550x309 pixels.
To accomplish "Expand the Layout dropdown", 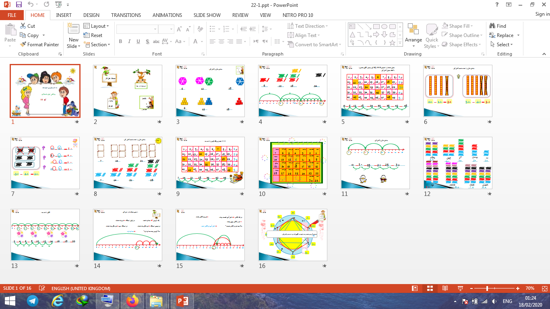I will pos(97,26).
